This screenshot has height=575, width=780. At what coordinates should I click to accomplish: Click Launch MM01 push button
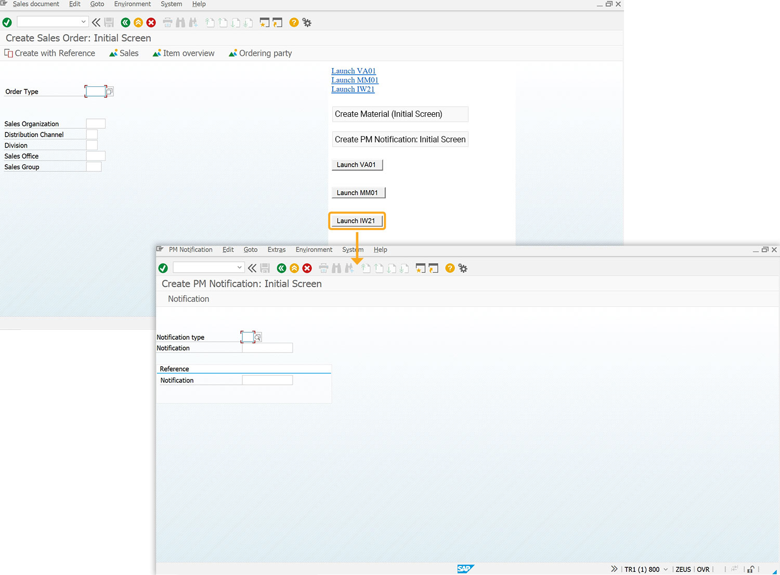[x=358, y=193]
